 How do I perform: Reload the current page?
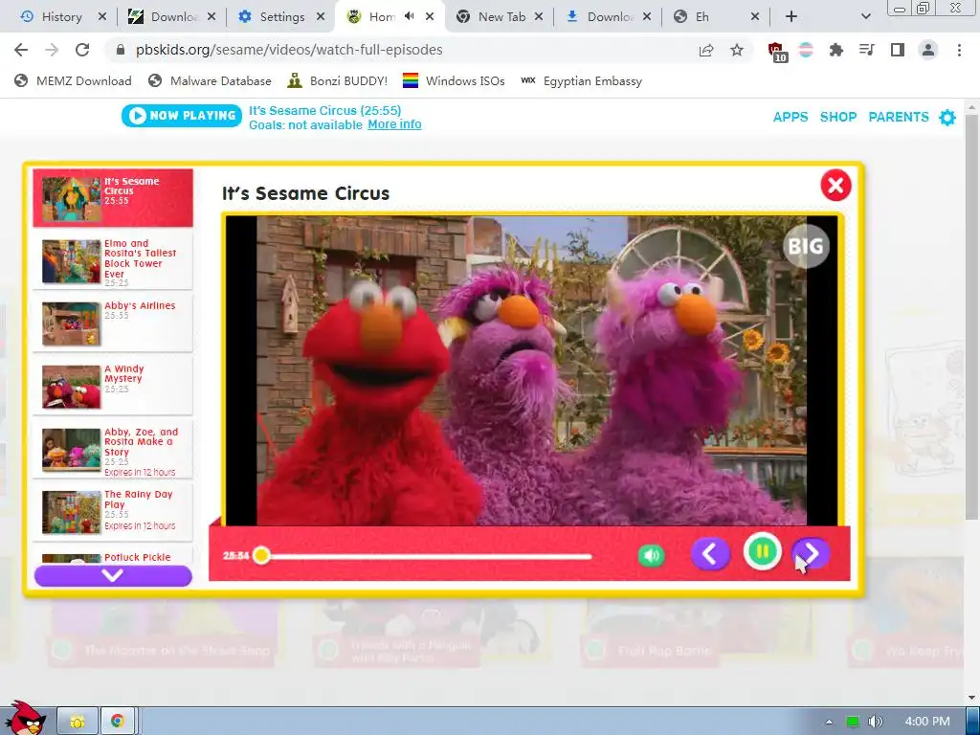click(x=82, y=50)
